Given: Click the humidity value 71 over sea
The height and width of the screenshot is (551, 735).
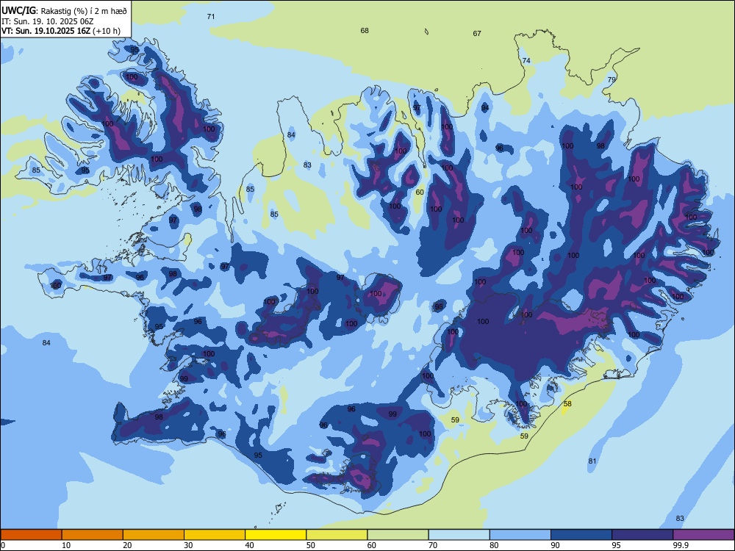Looking at the screenshot, I should click(211, 16).
